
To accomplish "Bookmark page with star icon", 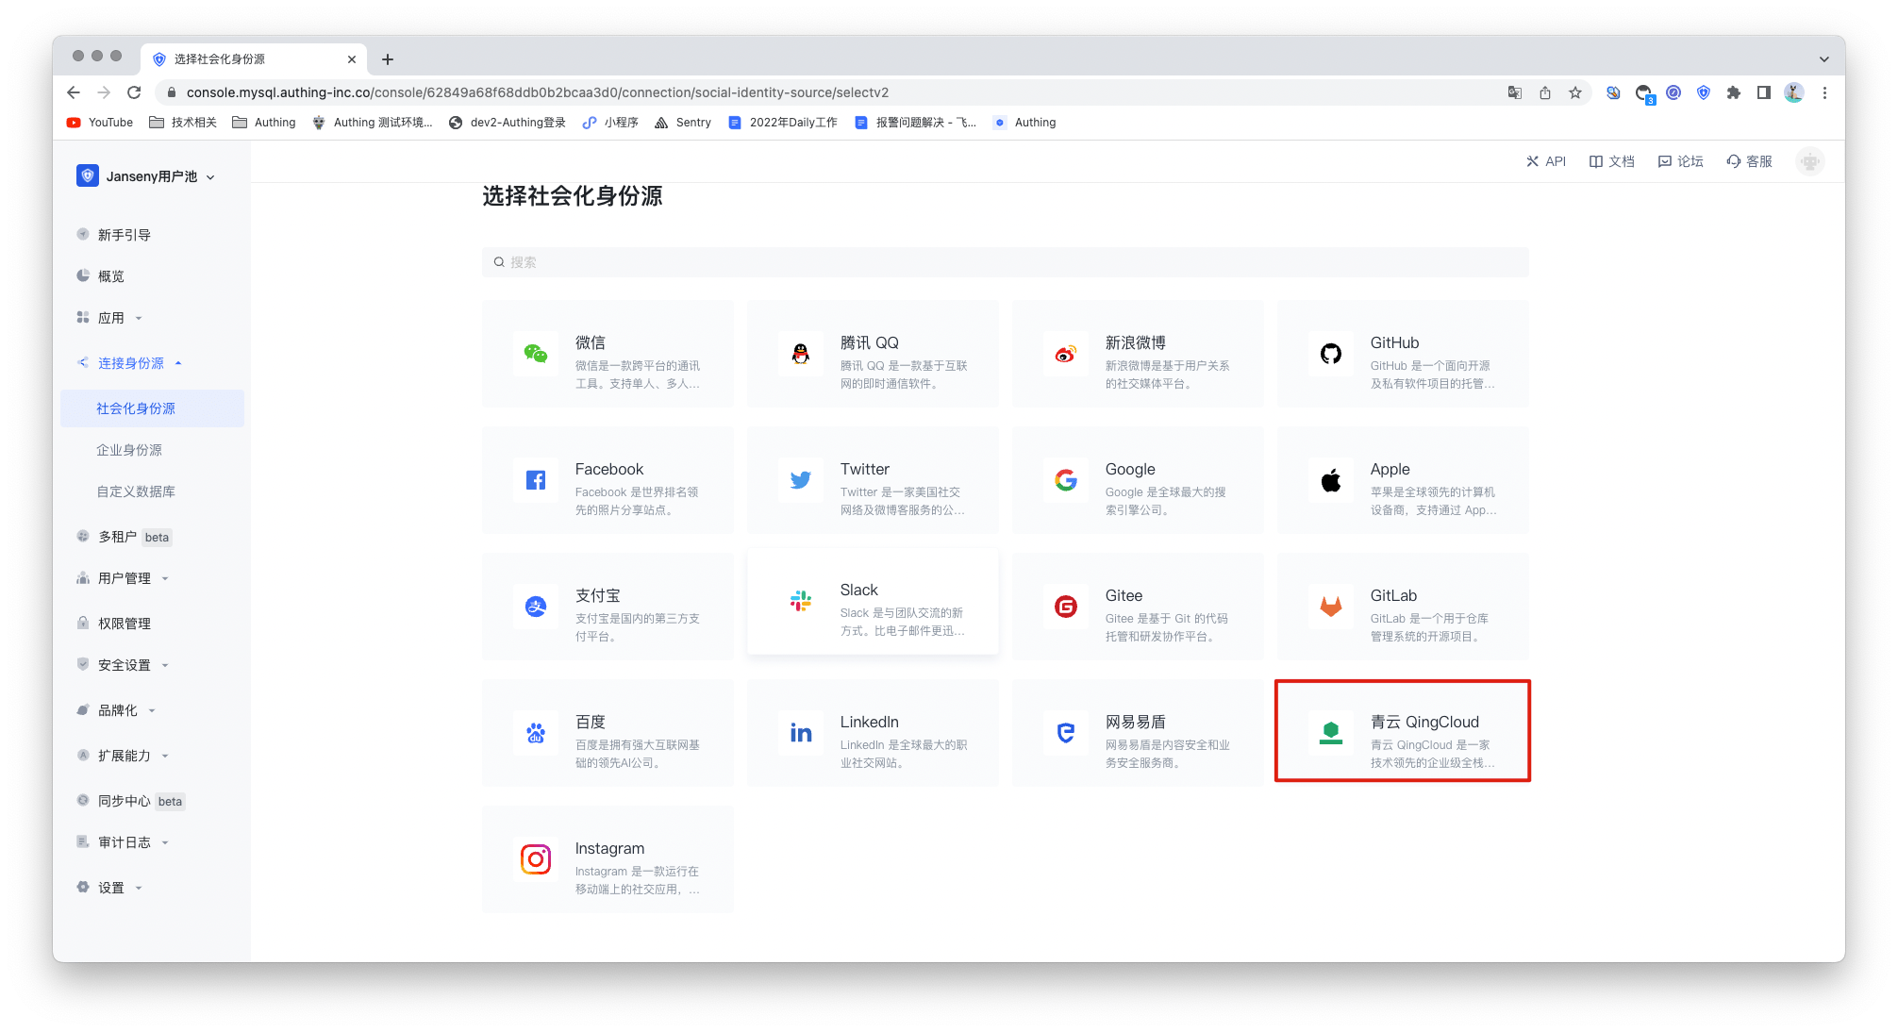I will point(1574,92).
